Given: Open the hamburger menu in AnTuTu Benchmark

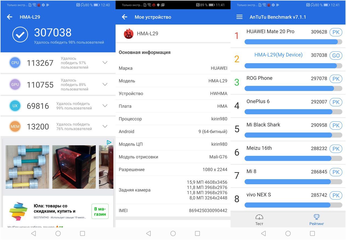Looking at the screenshot, I should tap(239, 17).
